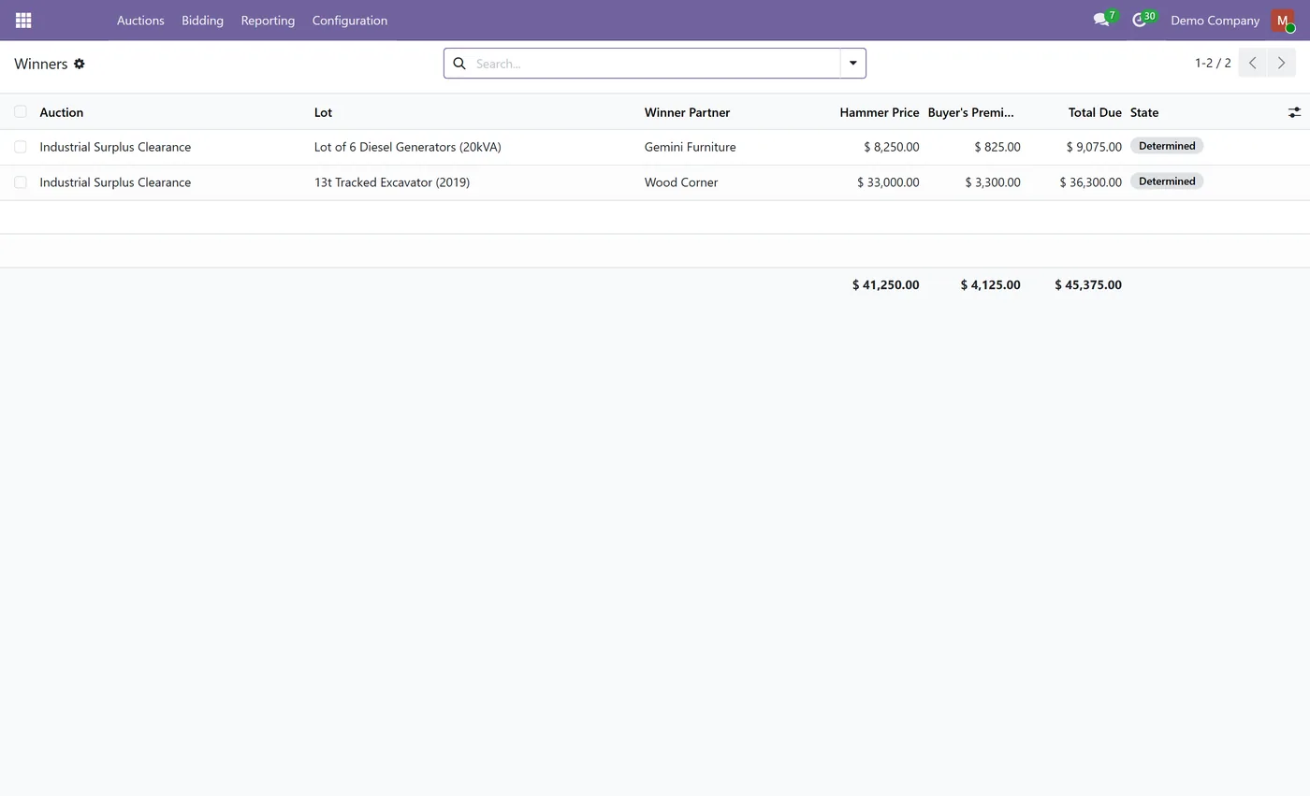The image size is (1310, 796).
Task: Open the Reporting menu
Action: pos(268,21)
